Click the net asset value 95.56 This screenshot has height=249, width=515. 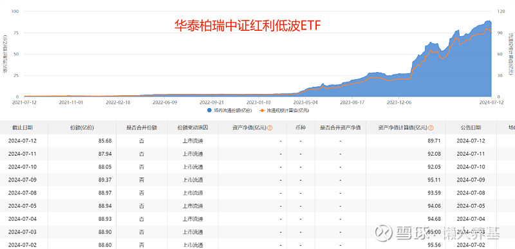[x=434, y=245]
